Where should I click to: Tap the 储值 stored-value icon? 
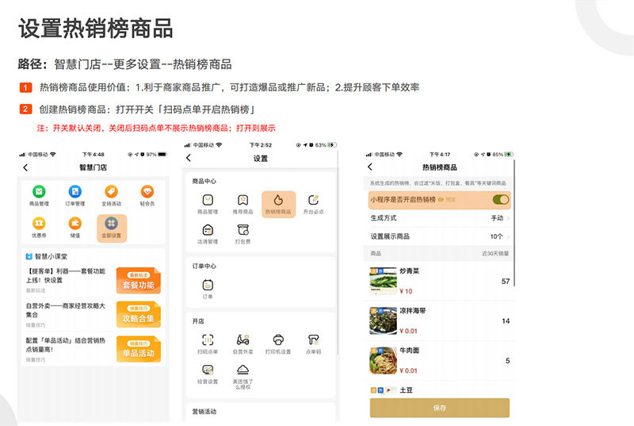[x=74, y=223]
